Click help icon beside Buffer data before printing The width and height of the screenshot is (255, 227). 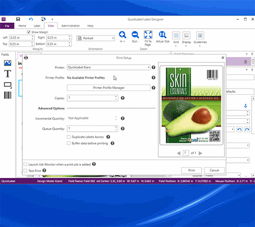112,143
